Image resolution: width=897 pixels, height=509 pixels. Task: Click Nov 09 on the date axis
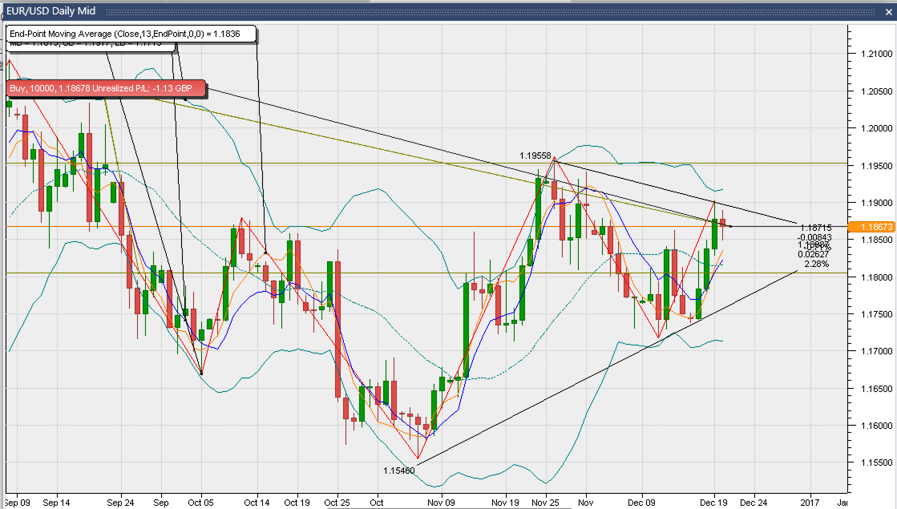442,503
